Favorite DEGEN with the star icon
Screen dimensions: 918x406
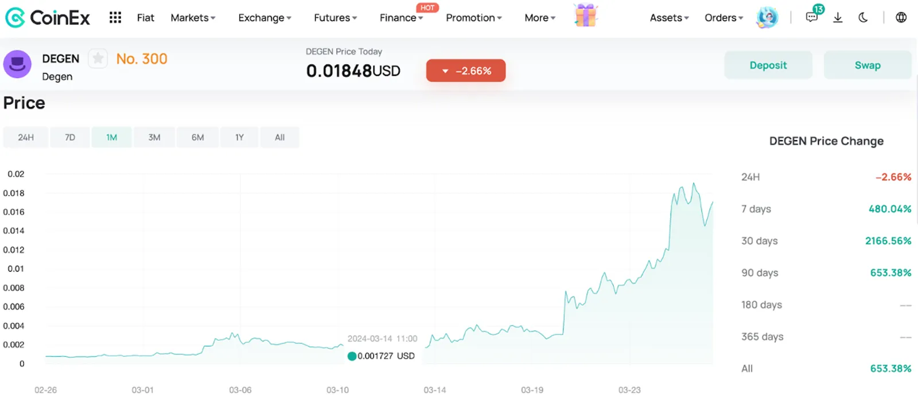tap(98, 58)
